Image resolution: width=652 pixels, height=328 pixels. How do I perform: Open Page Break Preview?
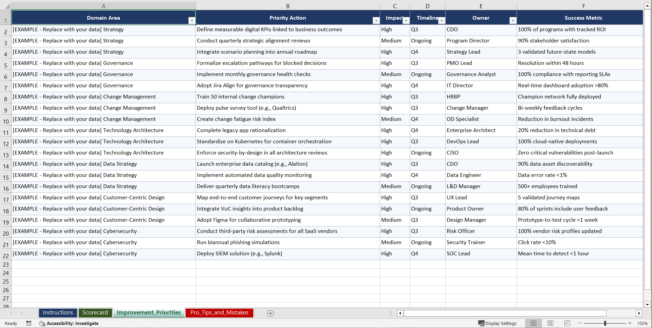pyautogui.click(x=567, y=323)
